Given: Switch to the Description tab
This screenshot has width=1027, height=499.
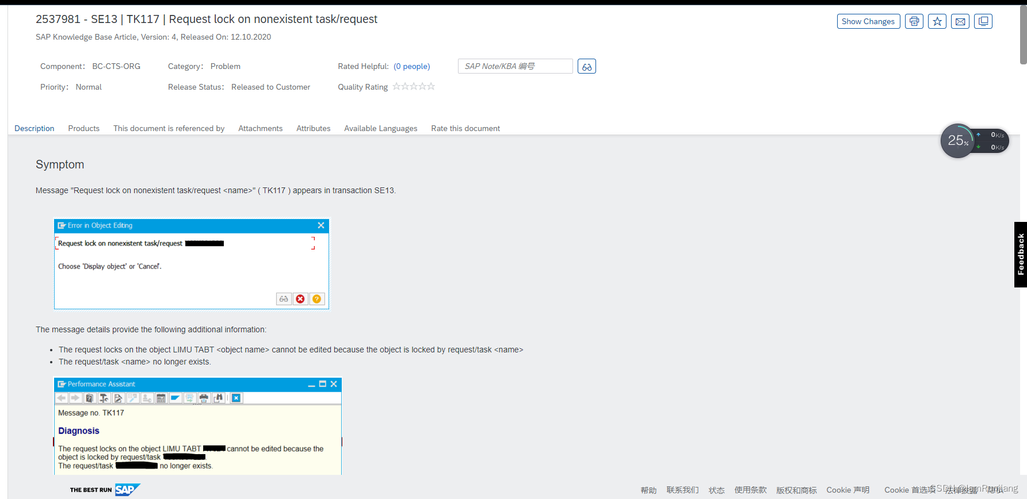Looking at the screenshot, I should coord(35,128).
